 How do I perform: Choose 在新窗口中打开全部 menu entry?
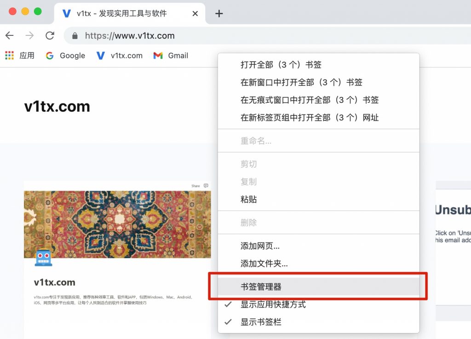tap(318, 82)
